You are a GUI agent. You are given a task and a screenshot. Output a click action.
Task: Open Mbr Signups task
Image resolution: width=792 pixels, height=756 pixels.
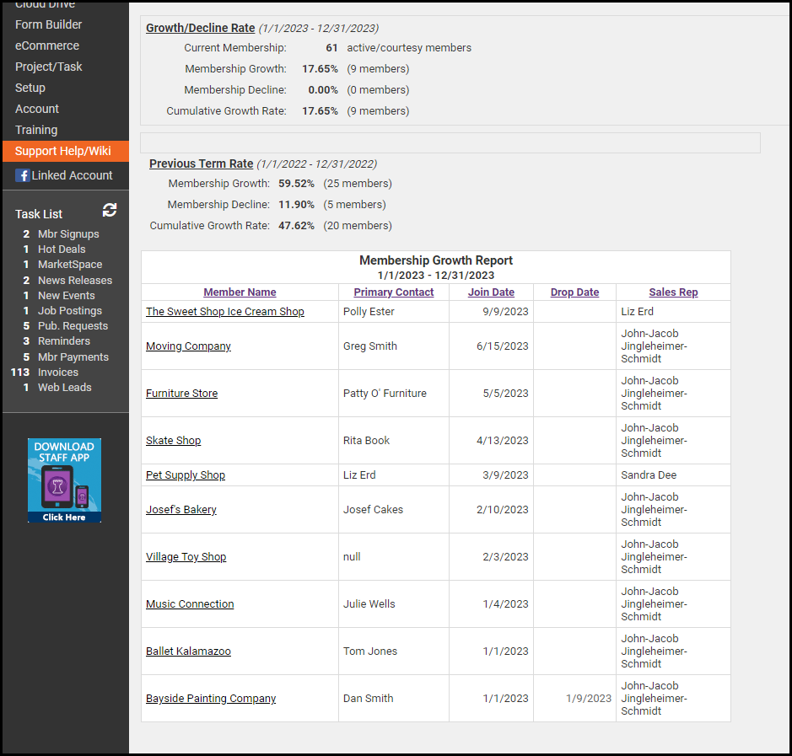68,233
